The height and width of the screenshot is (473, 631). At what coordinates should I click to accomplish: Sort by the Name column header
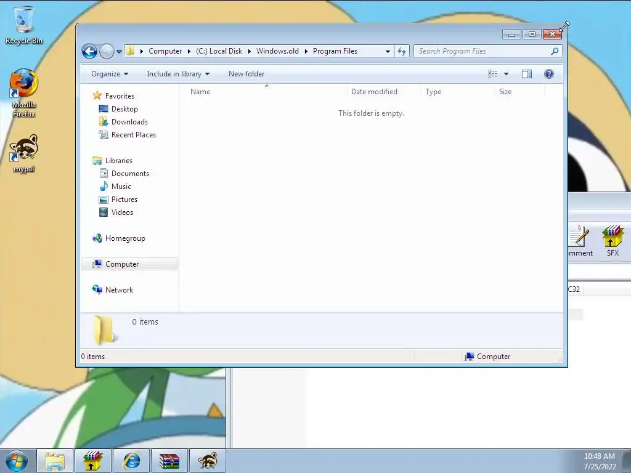(x=266, y=92)
